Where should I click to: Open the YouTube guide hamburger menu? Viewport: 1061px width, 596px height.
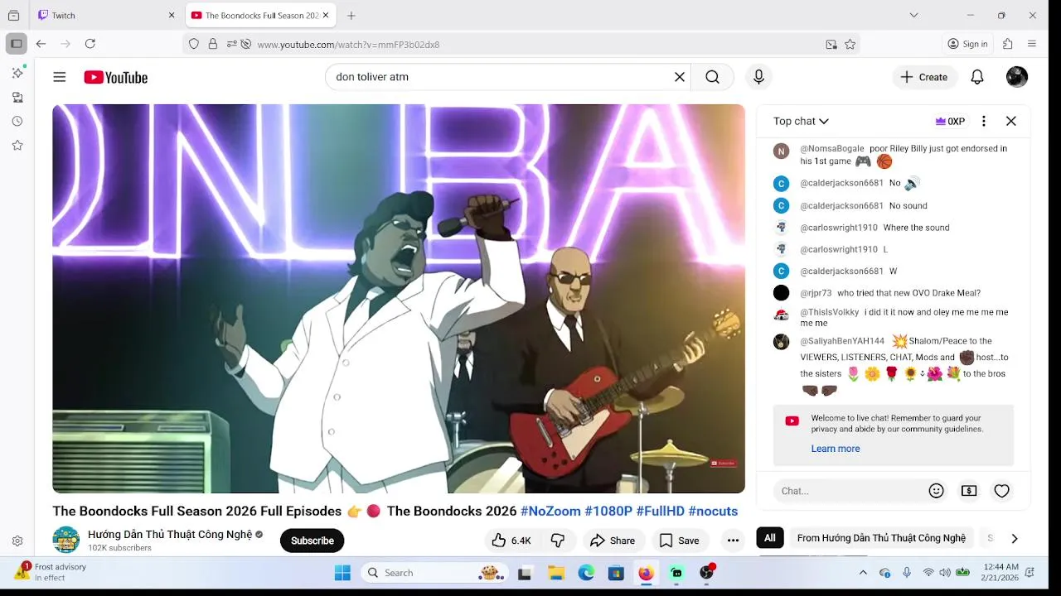(60, 77)
